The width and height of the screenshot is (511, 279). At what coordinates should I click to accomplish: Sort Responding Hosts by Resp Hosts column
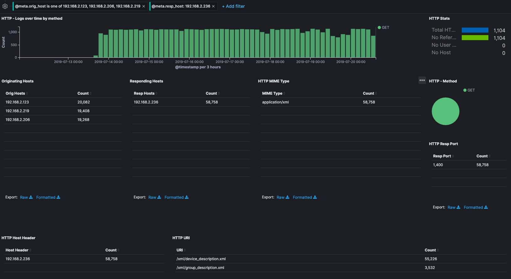pos(146,93)
